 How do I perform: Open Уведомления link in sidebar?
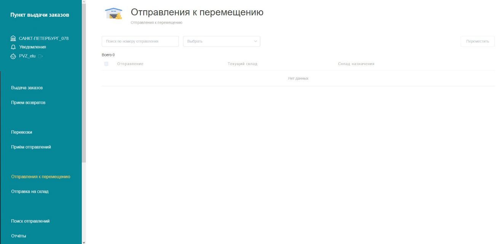[32, 47]
